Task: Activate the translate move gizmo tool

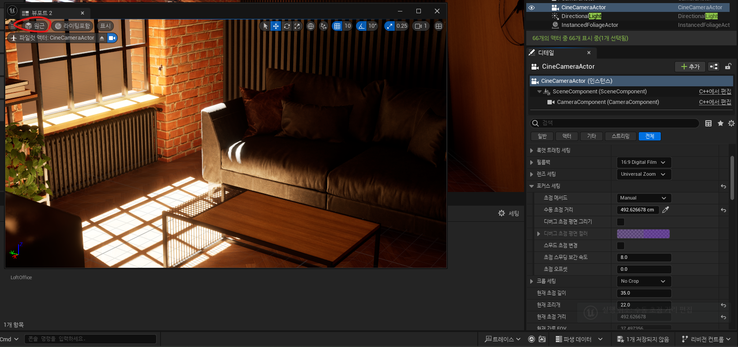Action: 276,26
